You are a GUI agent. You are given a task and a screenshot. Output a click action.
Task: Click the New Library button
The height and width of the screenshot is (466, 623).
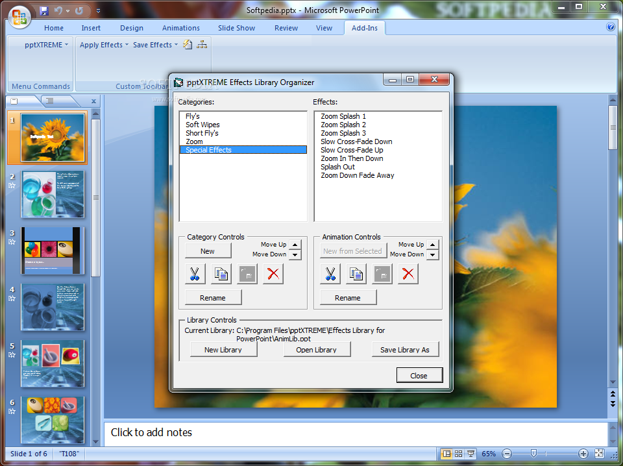point(223,350)
